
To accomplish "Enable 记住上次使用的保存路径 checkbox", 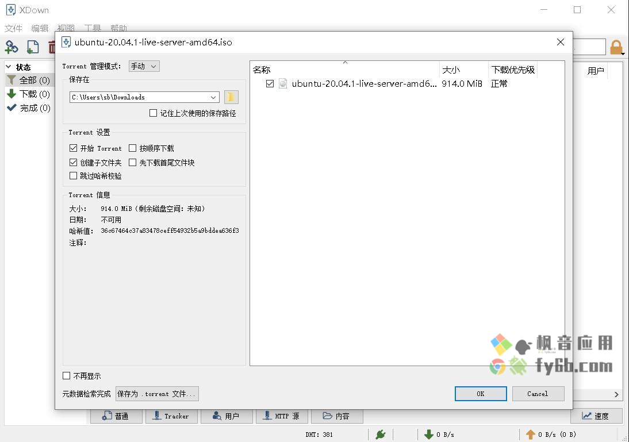I will click(153, 113).
